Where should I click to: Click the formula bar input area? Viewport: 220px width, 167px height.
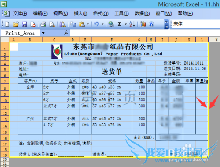tap(145, 33)
